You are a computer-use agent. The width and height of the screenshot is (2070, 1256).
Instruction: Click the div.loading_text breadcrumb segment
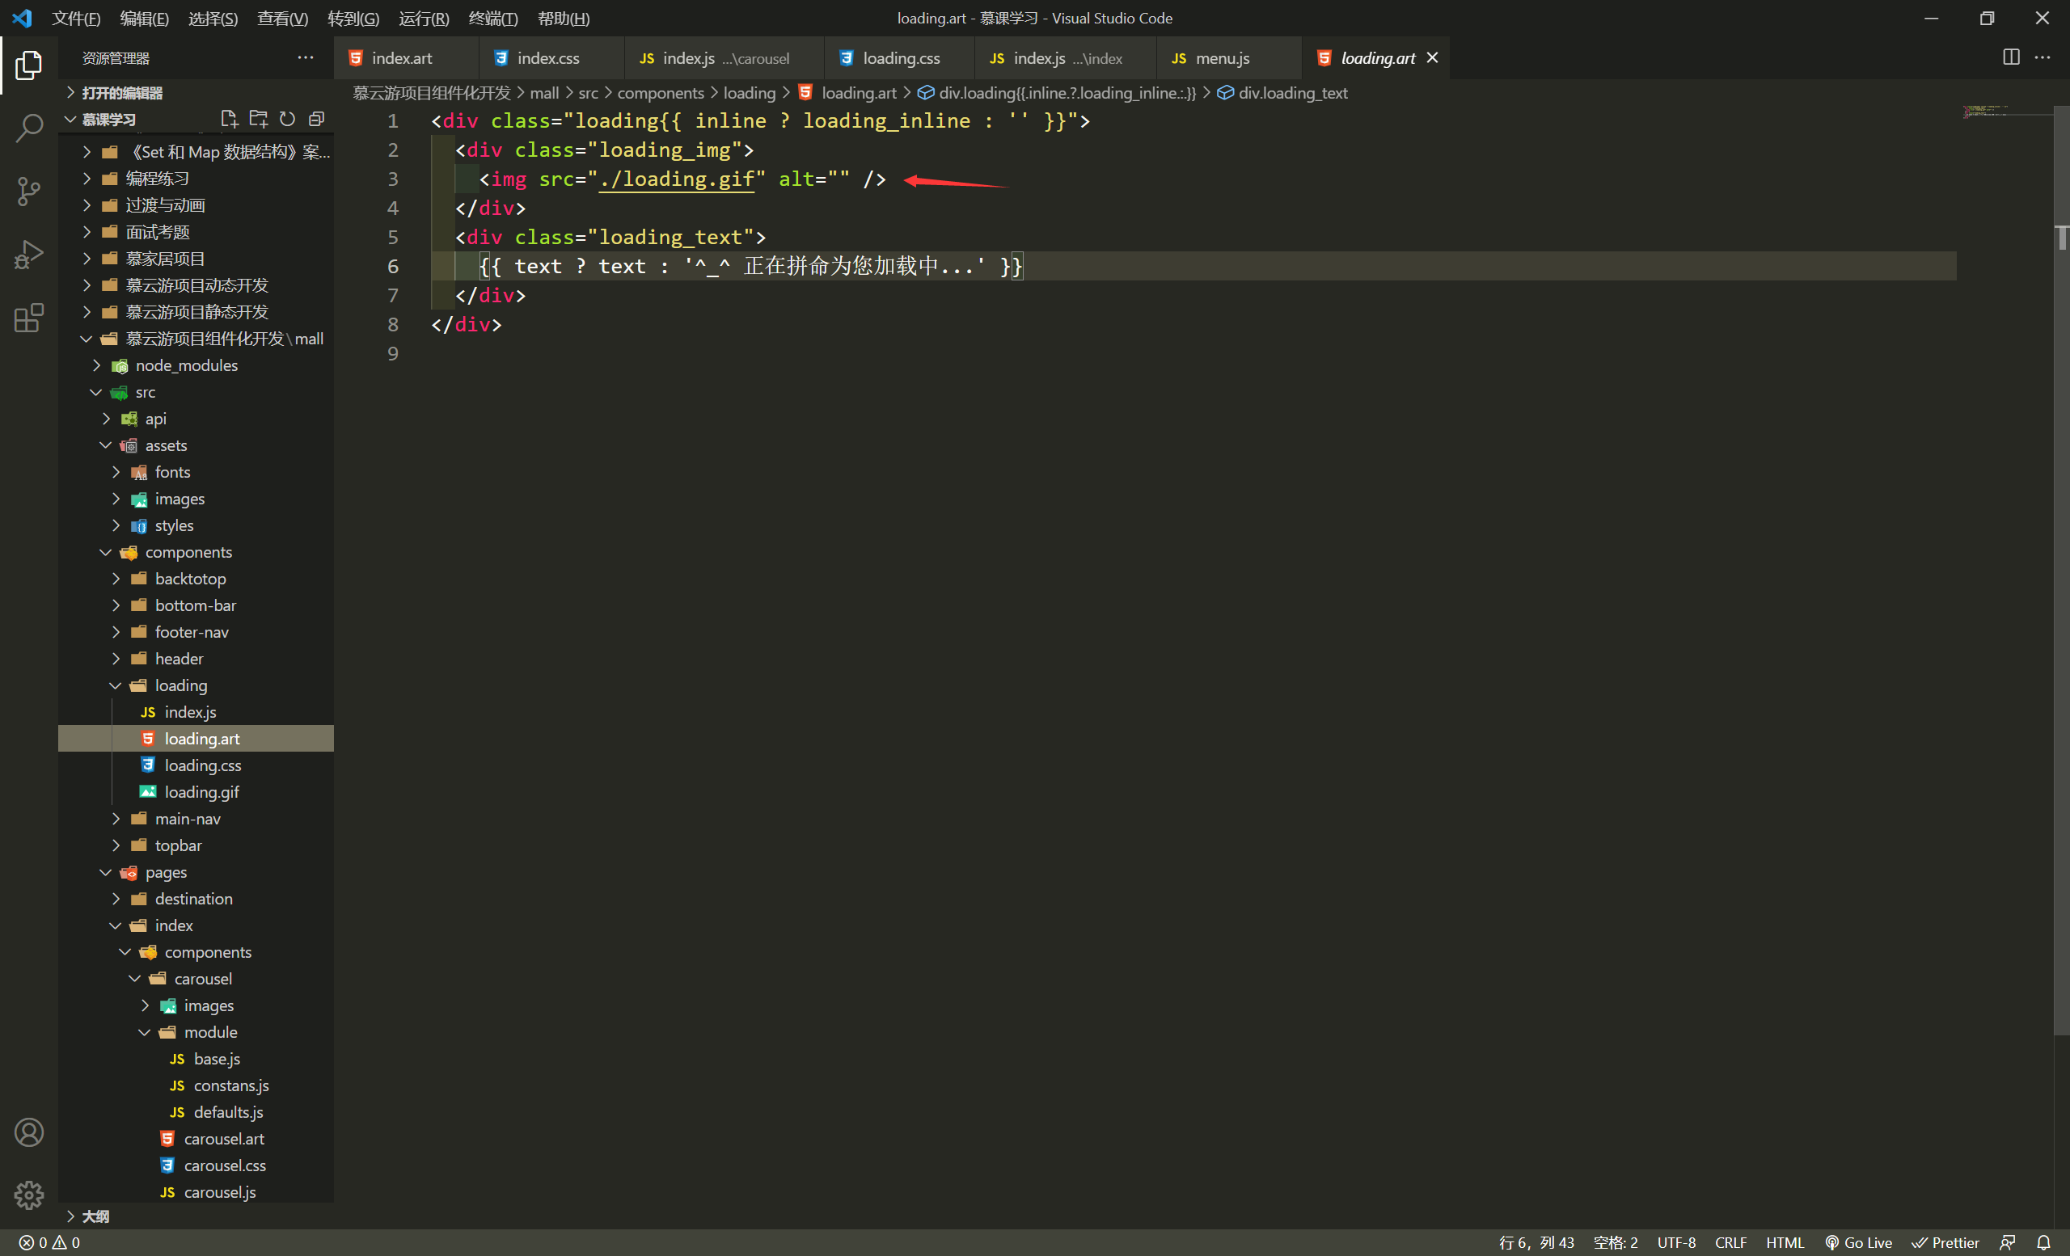1292,93
